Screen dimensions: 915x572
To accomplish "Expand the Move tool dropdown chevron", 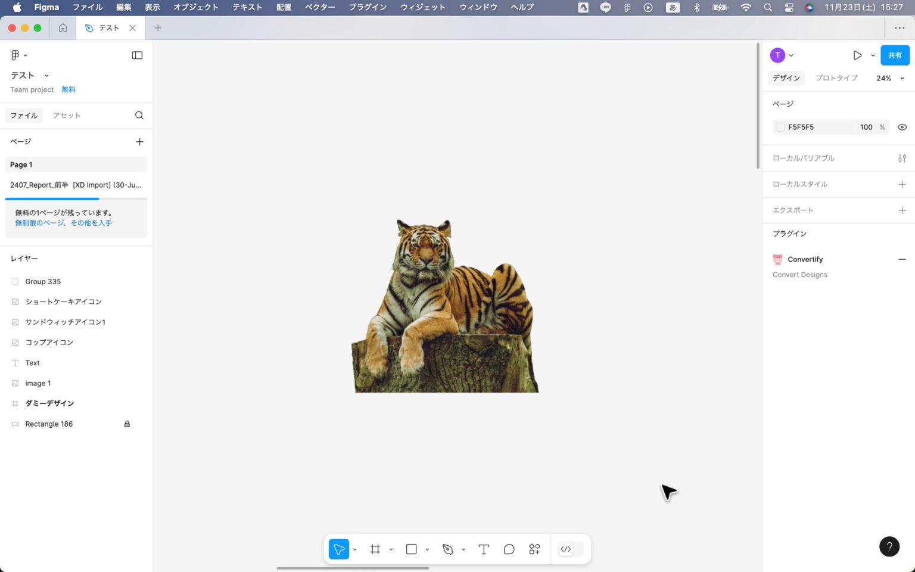I will pos(354,549).
